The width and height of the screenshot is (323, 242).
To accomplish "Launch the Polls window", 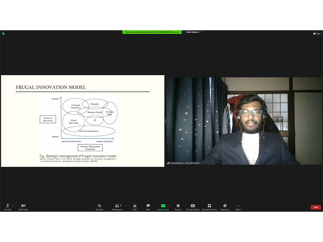I will point(134,207).
